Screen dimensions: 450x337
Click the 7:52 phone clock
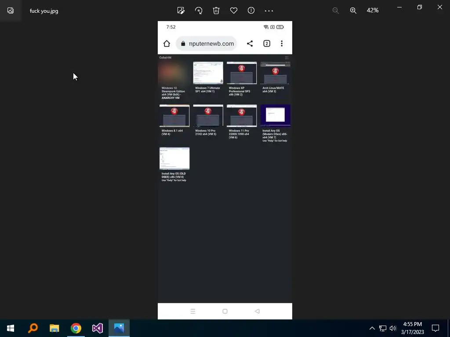coord(171,27)
